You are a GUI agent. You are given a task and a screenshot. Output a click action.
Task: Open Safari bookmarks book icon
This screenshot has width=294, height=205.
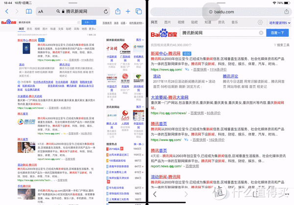point(29,11)
